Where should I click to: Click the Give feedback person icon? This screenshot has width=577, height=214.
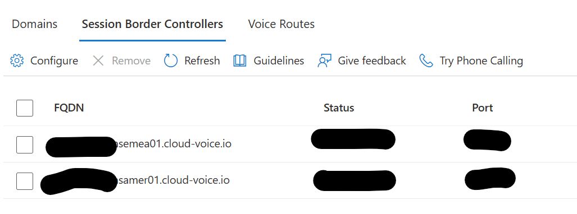324,61
